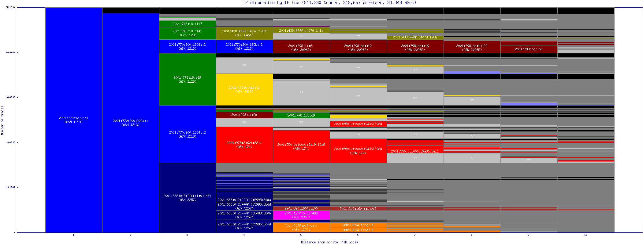Click small green block 2001:7f8:18::69 at hop 5
The height and width of the screenshot is (244, 643).
tap(301, 115)
